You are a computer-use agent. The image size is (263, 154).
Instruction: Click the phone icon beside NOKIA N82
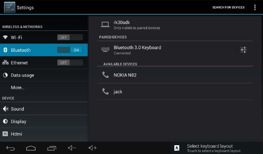click(106, 75)
